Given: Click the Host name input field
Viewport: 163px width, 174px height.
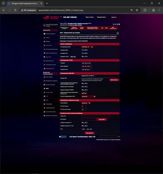Looking at the screenshot, I should pos(96,116).
